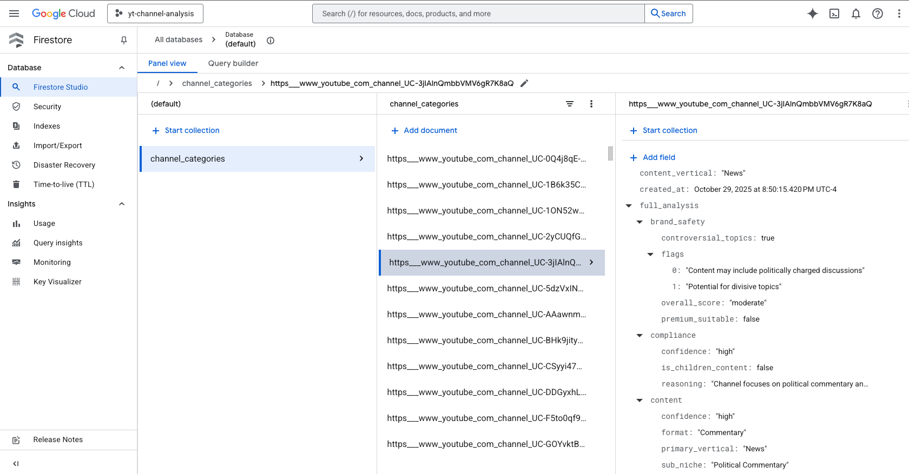909x474 pixels.
Task: Open the yt-channel-analysis project selector
Action: (x=155, y=14)
